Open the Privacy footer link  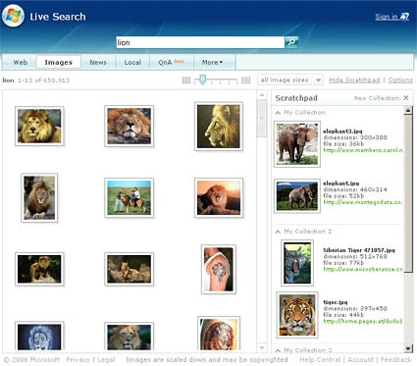tap(78, 360)
